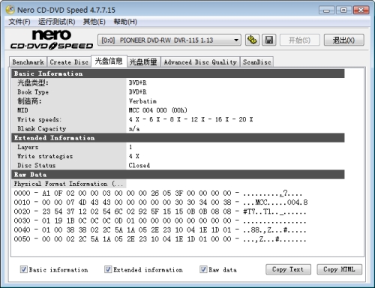Viewport: 375px width, 288px height.
Task: Select the 光盘信息 tab
Action: pos(109,61)
